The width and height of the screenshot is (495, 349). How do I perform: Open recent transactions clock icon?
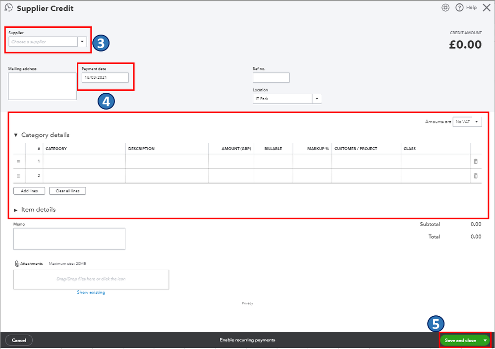pyautogui.click(x=9, y=7)
